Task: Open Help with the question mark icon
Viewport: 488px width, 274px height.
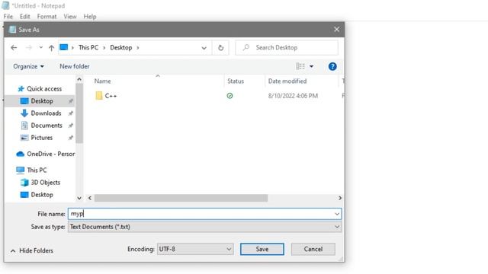Action: click(332, 66)
